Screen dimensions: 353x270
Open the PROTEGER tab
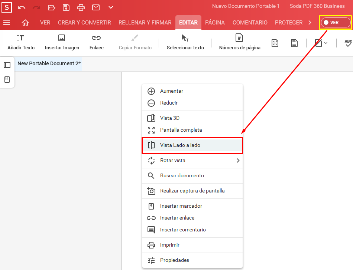pos(289,23)
